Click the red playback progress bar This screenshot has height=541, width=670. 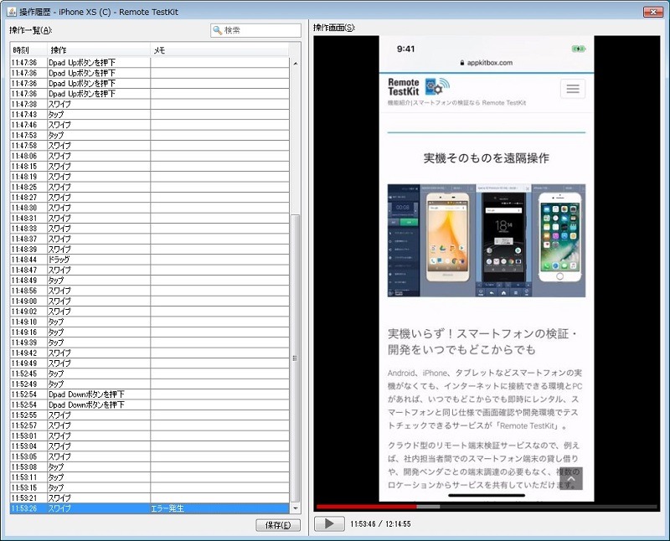coord(366,507)
